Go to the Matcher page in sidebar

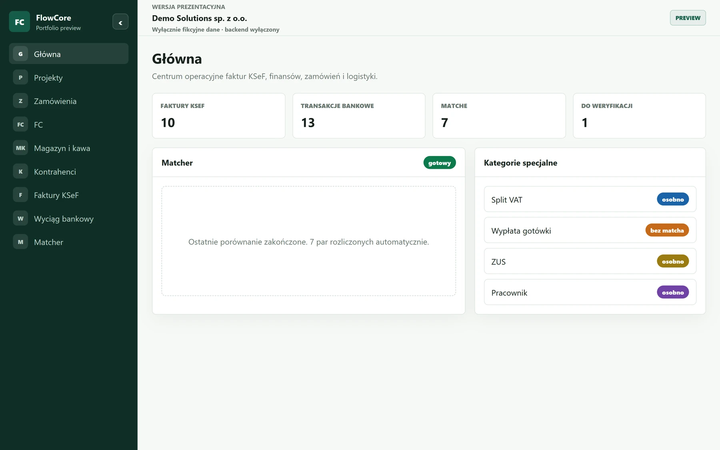pos(69,242)
